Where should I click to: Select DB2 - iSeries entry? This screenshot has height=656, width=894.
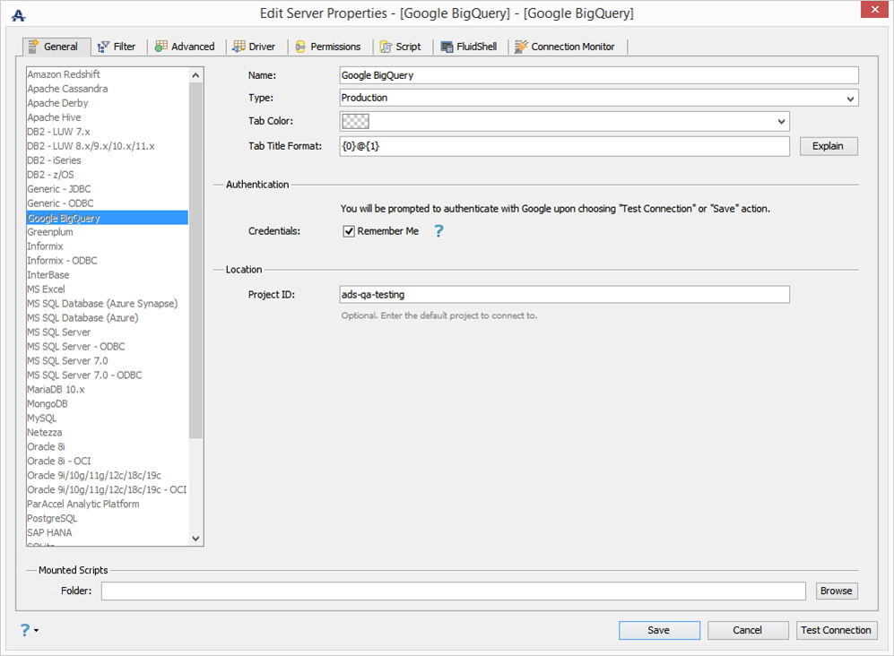click(x=108, y=160)
